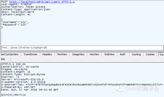This screenshot has width=164, height=97.
Task: Select the Headers response tab
Action: (x=47, y=54)
